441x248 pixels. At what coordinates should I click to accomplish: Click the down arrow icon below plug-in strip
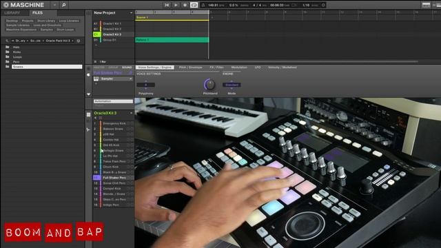89,94
